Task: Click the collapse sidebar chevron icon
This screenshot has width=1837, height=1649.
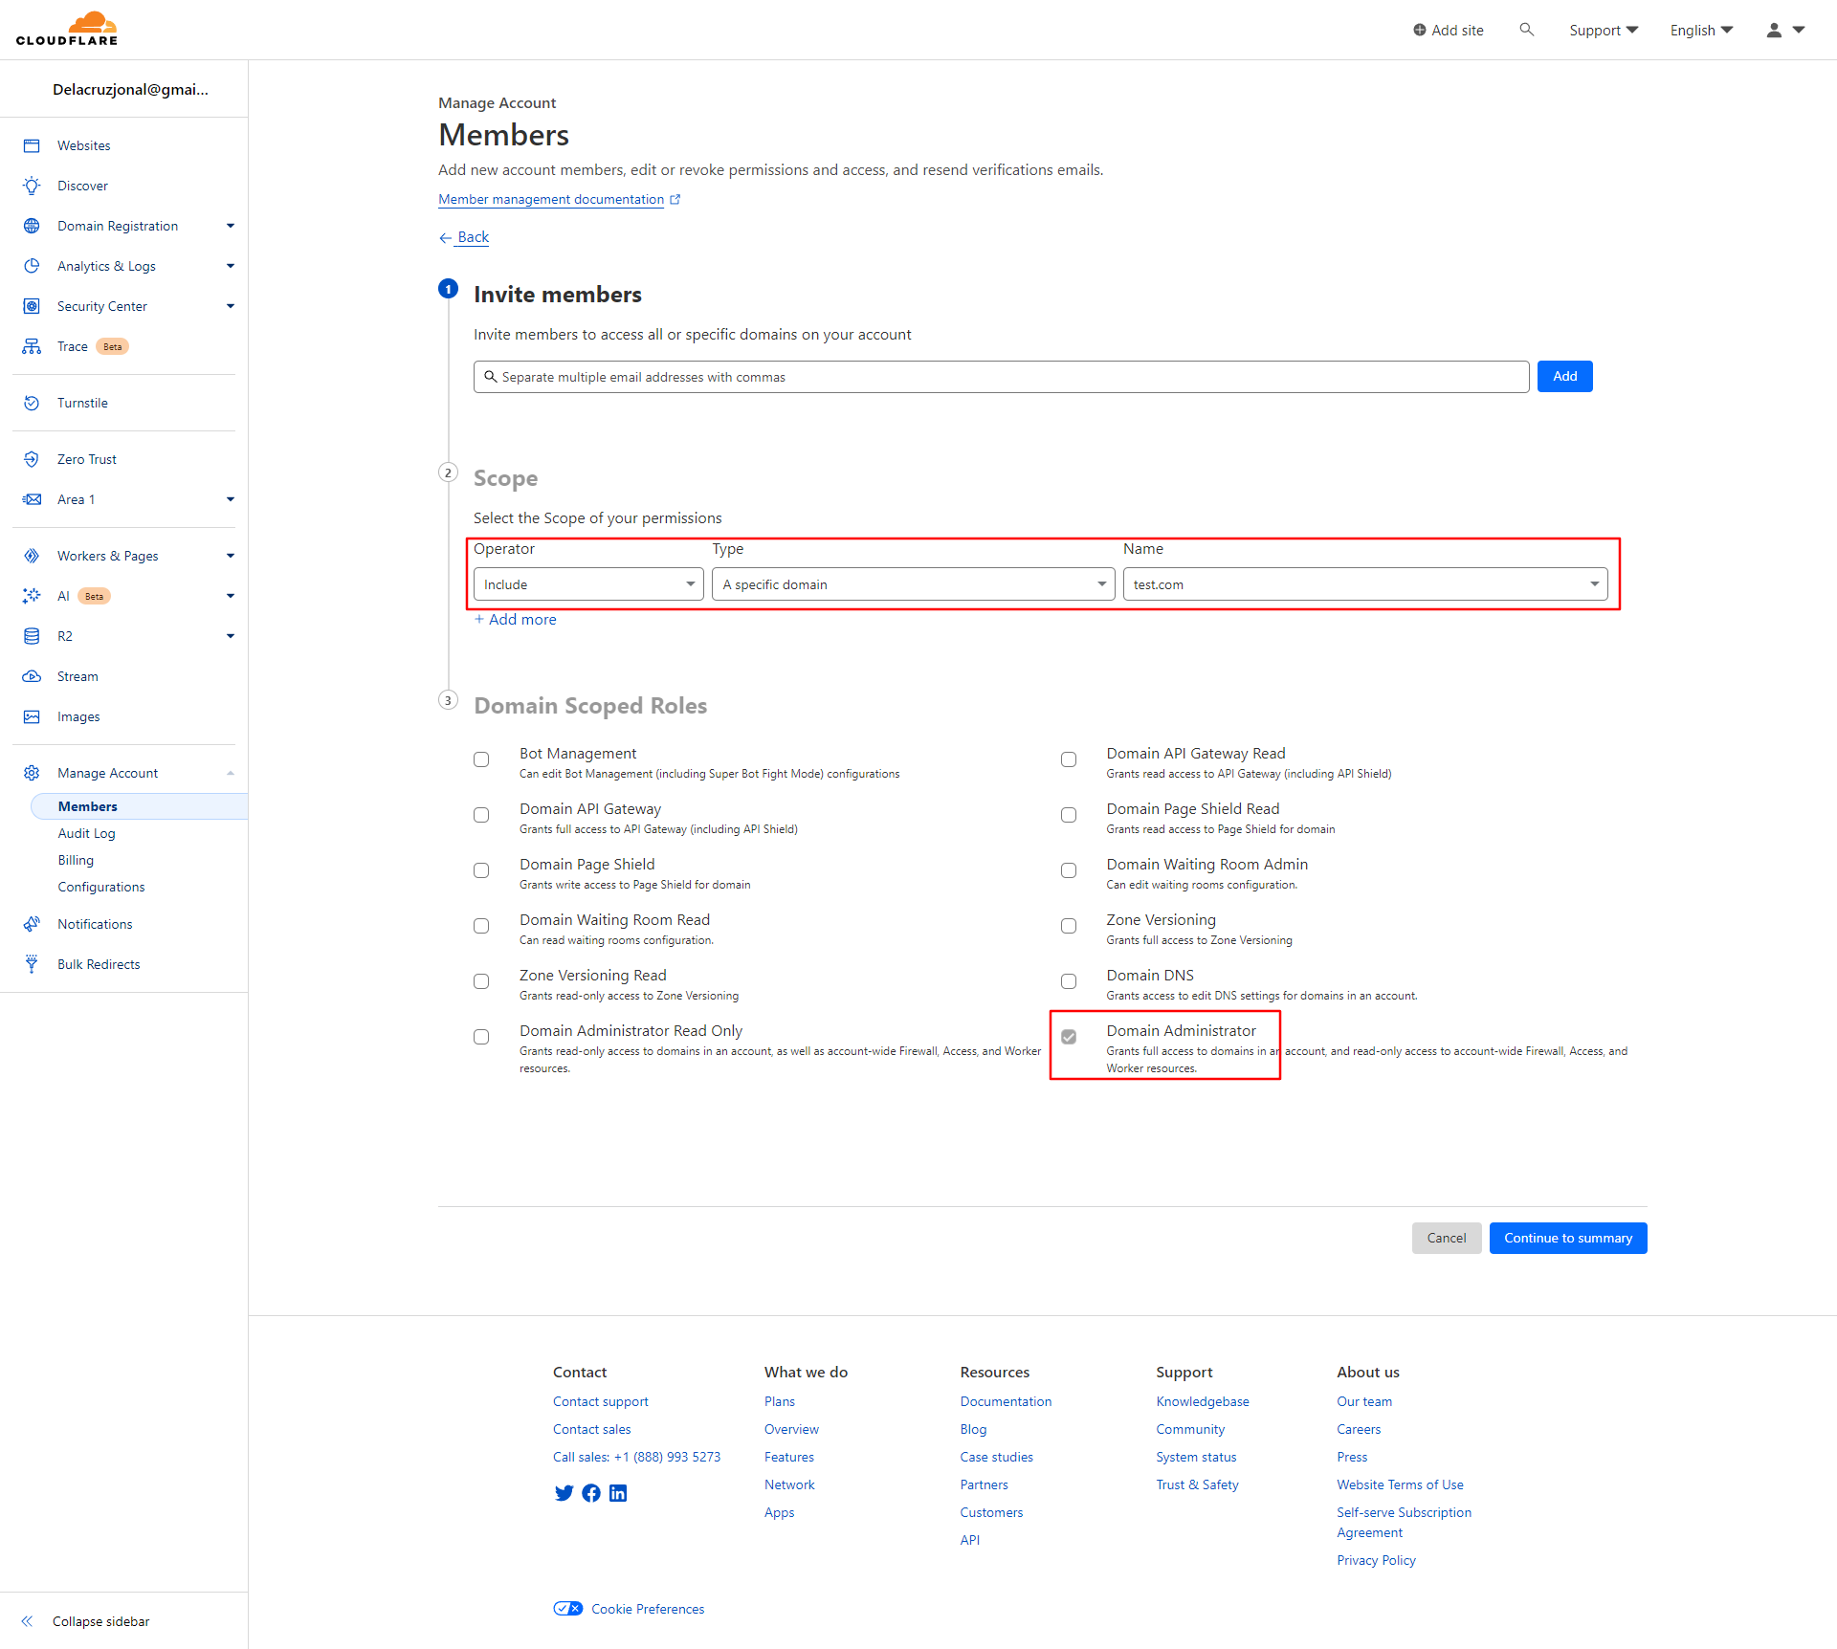Action: click(x=27, y=1621)
